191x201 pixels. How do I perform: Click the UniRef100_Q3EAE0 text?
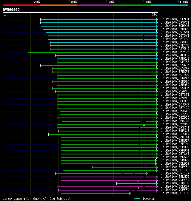(175, 85)
